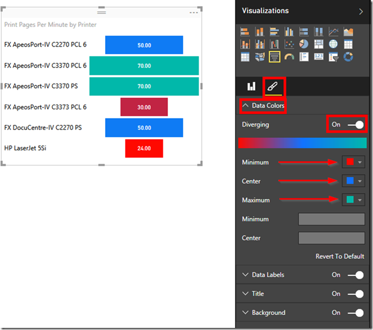
Task: Collapse the Data Colors section
Action: 245,105
